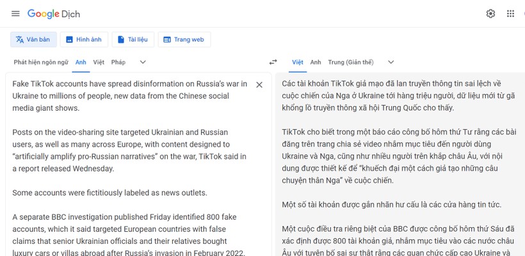Switch to Hình ảnh image translation
The height and width of the screenshot is (256, 525).
click(x=84, y=40)
